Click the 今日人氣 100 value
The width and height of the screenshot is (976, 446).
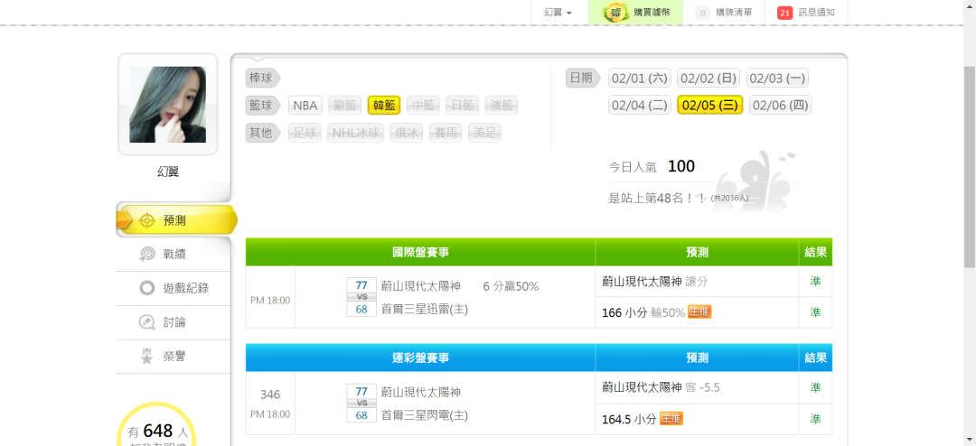[x=681, y=167]
